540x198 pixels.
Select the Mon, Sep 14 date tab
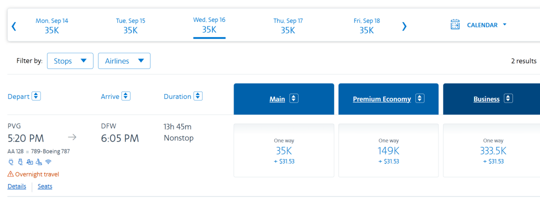(51, 26)
